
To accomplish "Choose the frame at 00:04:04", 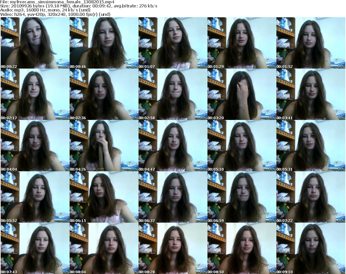I will point(35,146).
